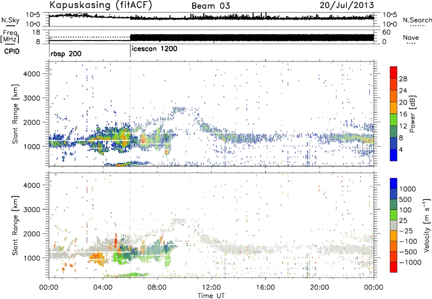Image resolution: width=432 pixels, height=299 pixels.
Task: Click the 'Velocity [m s-1]' colorbar label
Action: coord(427,225)
